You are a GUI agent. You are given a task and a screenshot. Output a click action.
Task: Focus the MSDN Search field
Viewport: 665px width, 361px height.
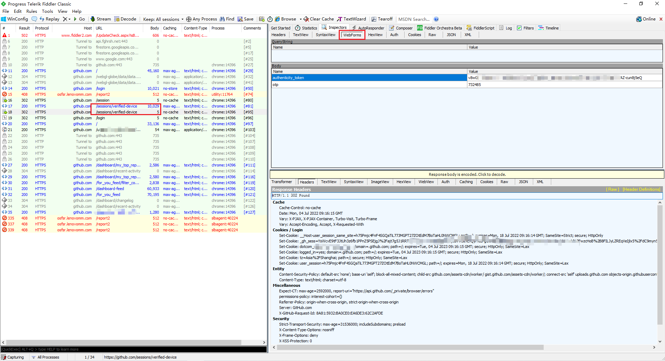click(x=414, y=19)
